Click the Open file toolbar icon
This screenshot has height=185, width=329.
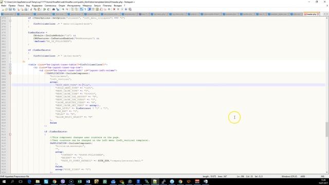point(6,9)
